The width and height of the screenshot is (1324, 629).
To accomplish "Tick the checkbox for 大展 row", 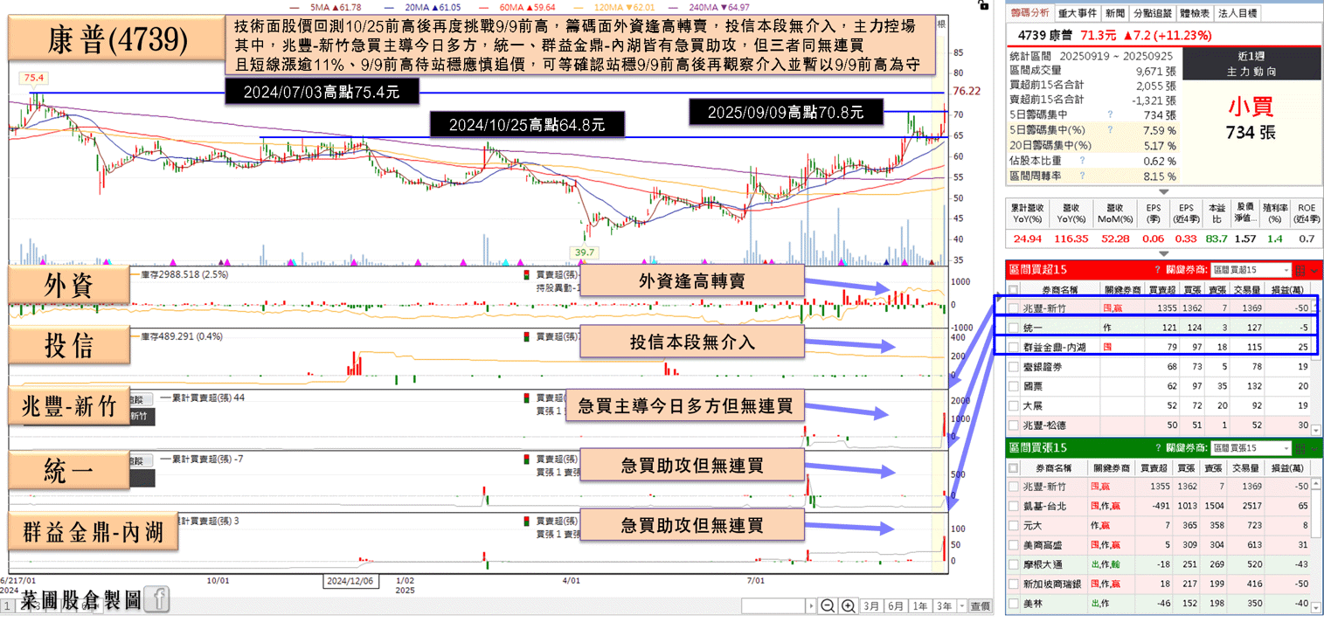I will 1014,405.
